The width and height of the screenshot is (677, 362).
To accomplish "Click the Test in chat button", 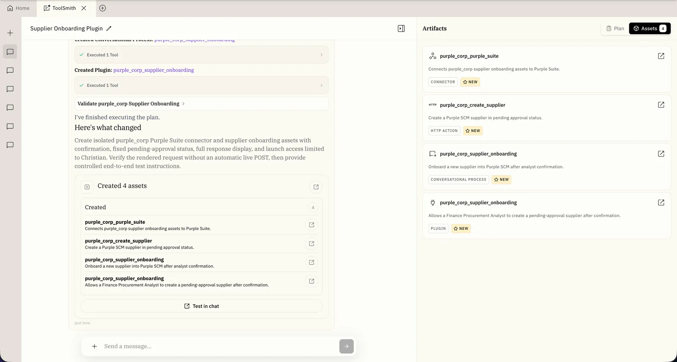I will (201, 306).
